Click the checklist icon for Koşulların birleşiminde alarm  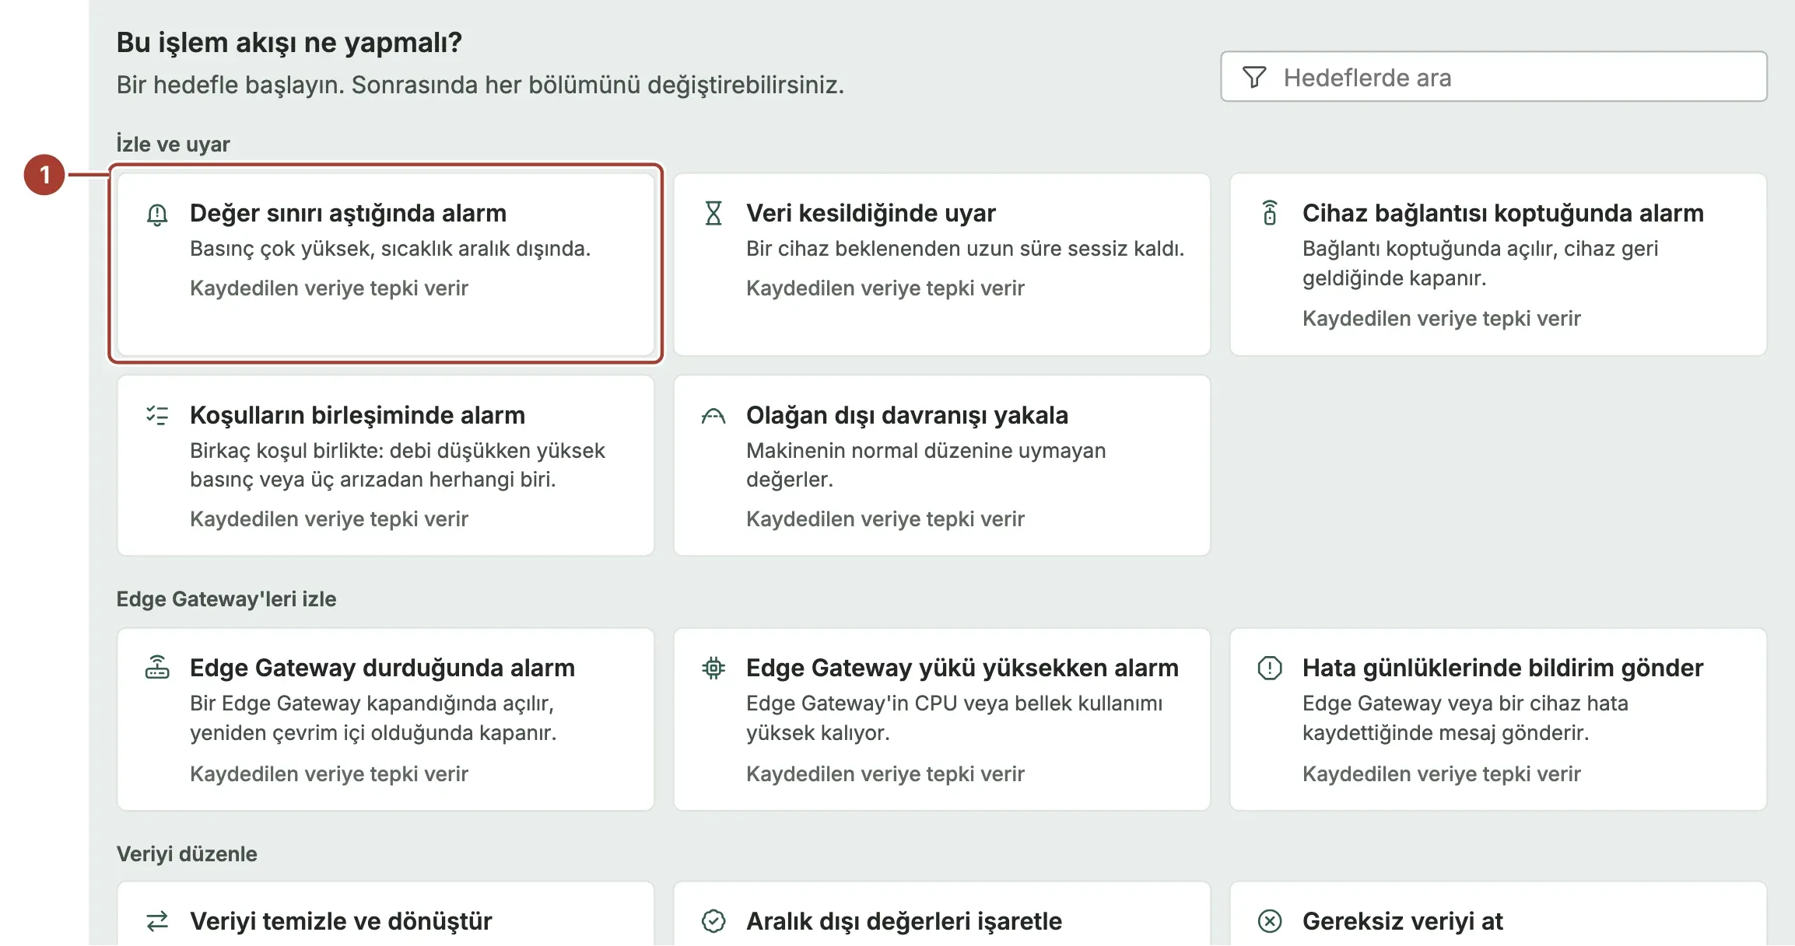(x=157, y=415)
